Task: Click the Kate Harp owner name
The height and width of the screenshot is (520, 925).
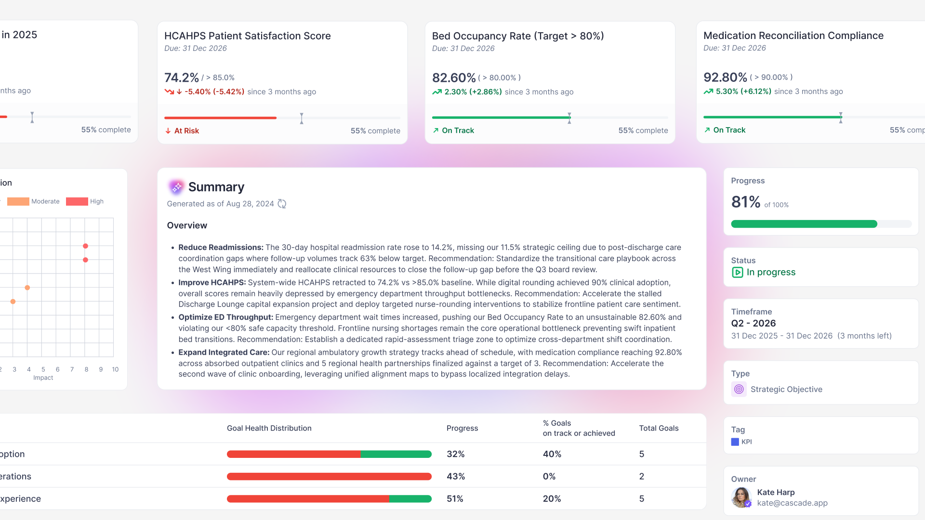Action: point(776,493)
